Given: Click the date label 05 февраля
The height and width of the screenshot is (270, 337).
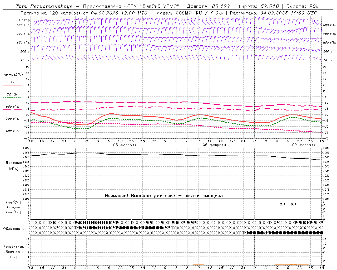Looking at the screenshot, I should click(125, 145).
